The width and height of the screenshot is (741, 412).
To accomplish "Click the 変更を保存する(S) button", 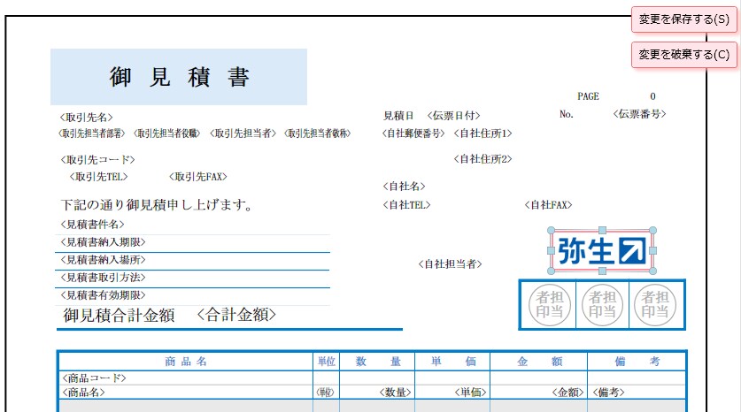I will tap(683, 19).
